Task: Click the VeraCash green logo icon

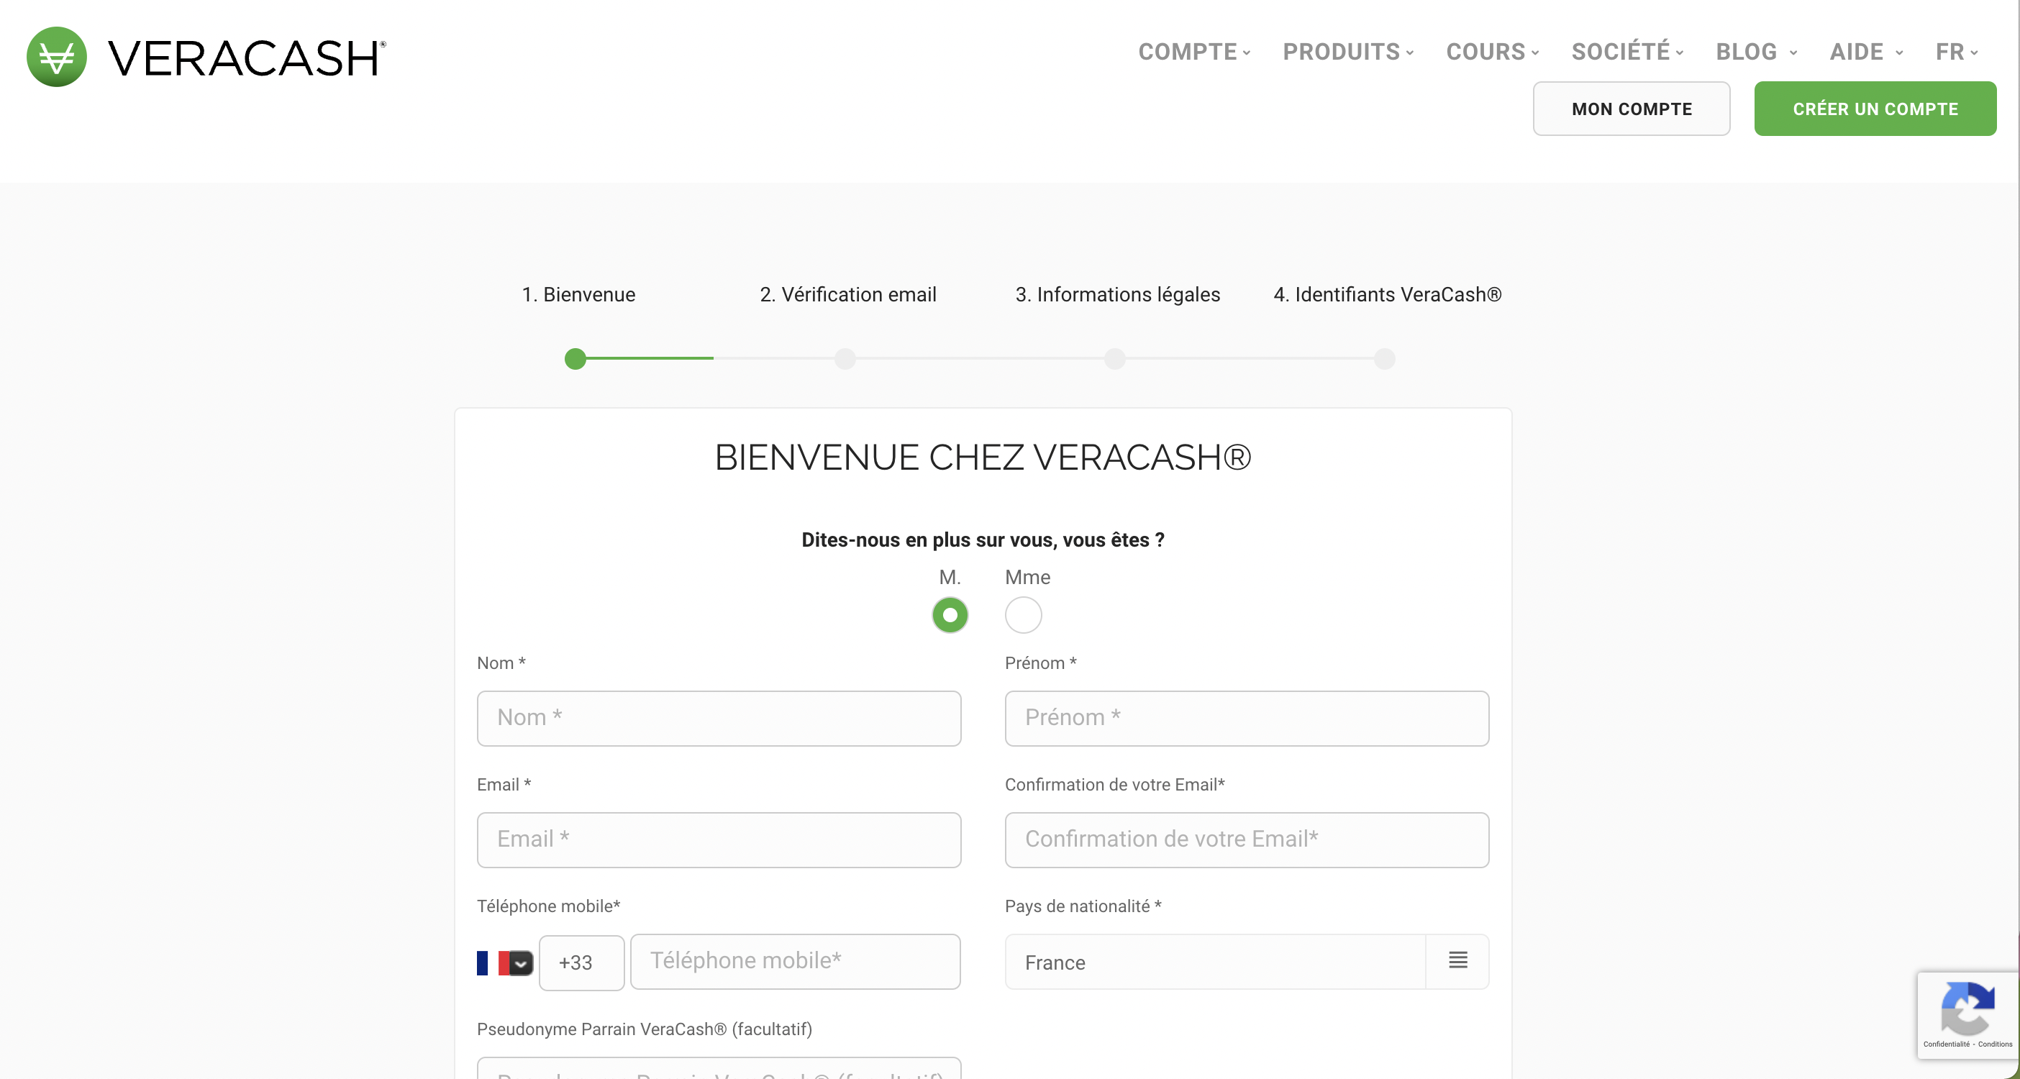Action: tap(56, 56)
